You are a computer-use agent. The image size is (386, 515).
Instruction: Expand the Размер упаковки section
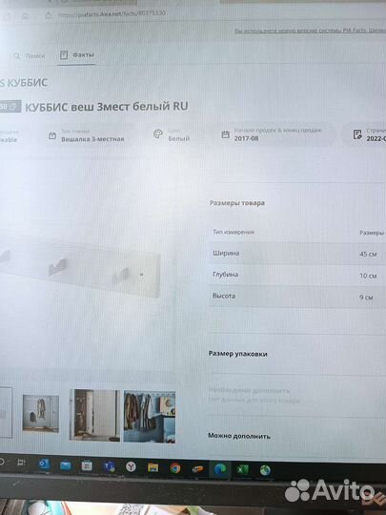click(237, 354)
